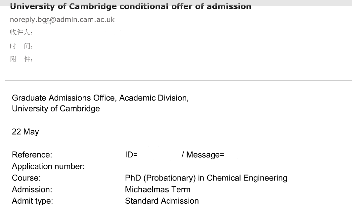Click the 'Admit type:' field label

pyautogui.click(x=32, y=201)
